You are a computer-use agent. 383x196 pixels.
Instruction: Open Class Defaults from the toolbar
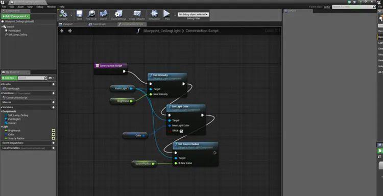point(137,15)
